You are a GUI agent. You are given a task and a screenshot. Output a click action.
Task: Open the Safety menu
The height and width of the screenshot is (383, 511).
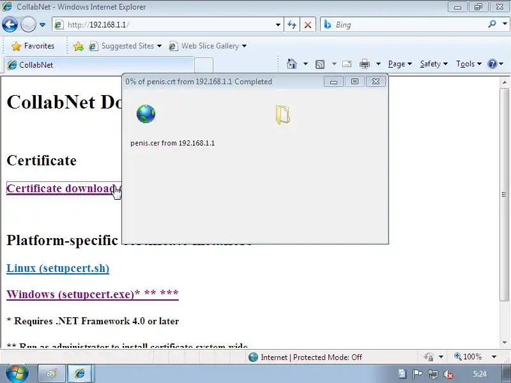point(434,64)
